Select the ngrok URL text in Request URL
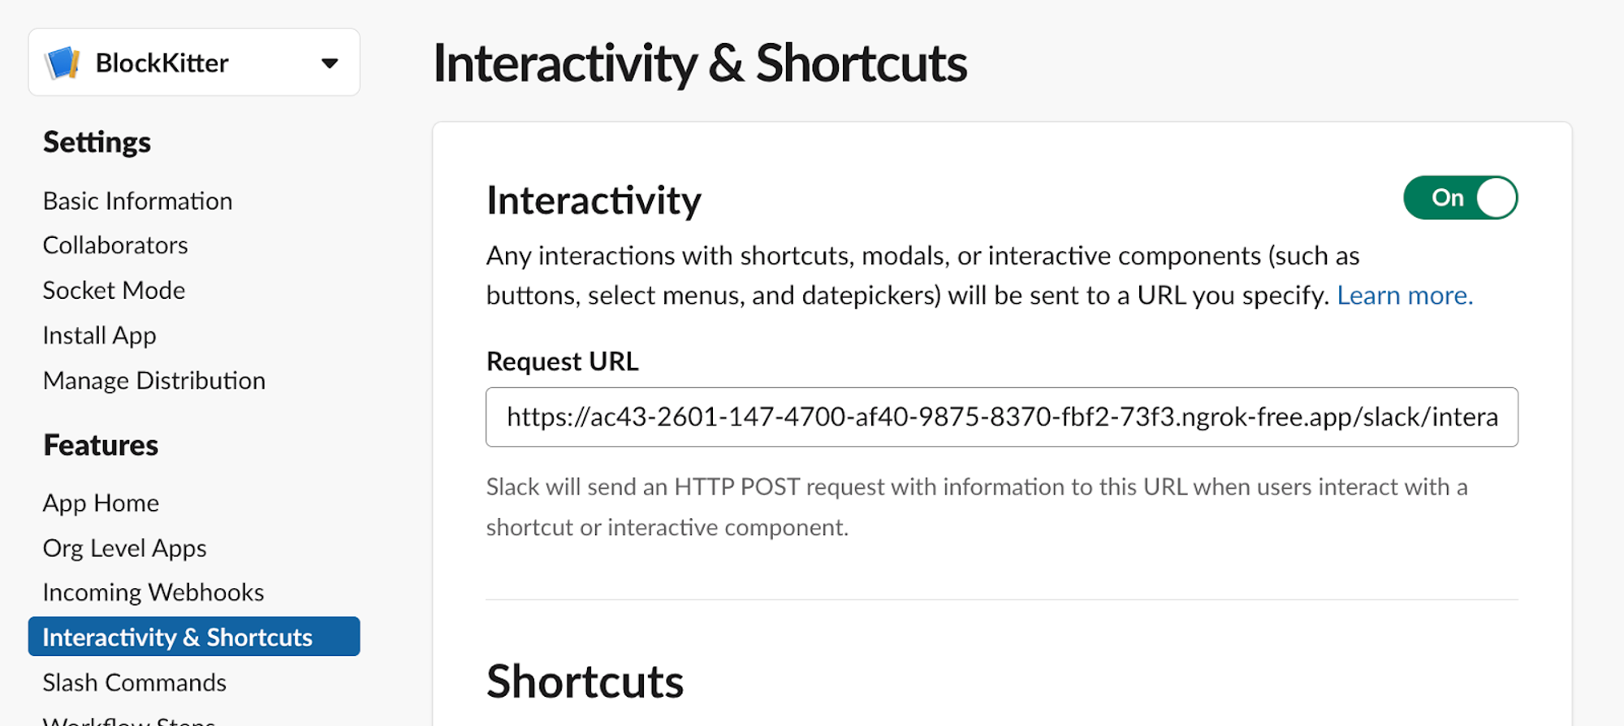The image size is (1624, 726). click(x=1002, y=417)
